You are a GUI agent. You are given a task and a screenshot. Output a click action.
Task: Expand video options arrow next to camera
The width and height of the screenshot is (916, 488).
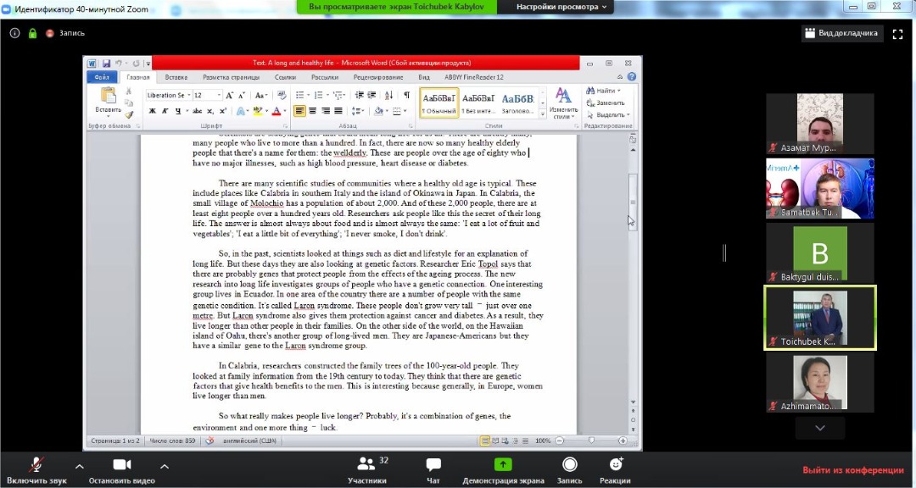click(165, 465)
